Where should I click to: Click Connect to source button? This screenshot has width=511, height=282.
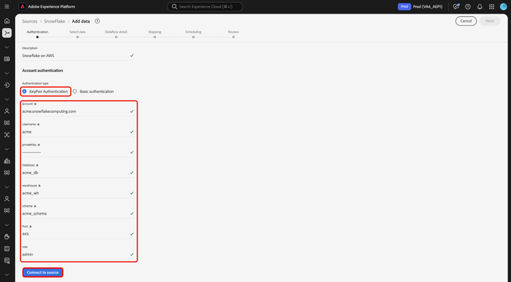pyautogui.click(x=43, y=272)
